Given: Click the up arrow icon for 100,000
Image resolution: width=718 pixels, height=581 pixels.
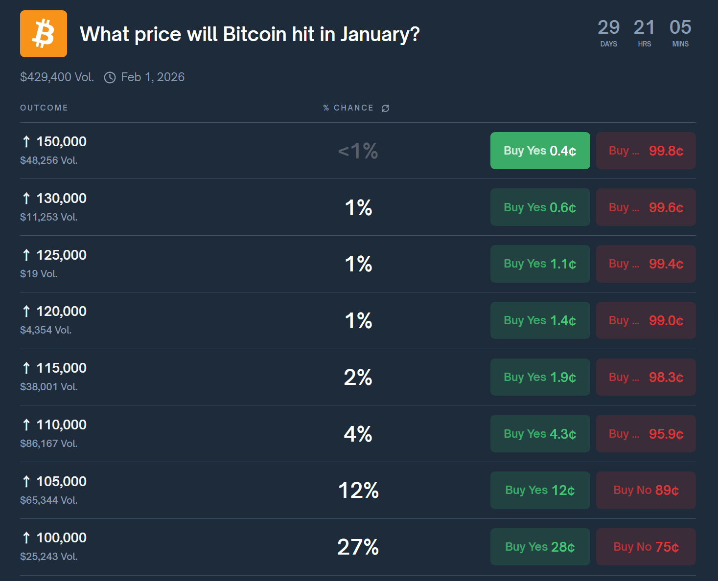Looking at the screenshot, I should 26,538.
